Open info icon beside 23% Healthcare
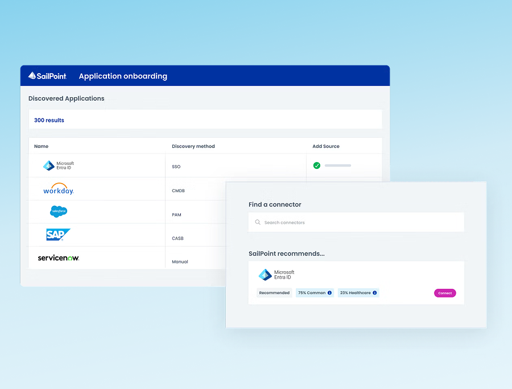Screen dimensions: 512x389 click(x=374, y=293)
